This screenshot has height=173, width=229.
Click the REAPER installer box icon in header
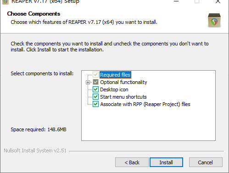(x=214, y=20)
